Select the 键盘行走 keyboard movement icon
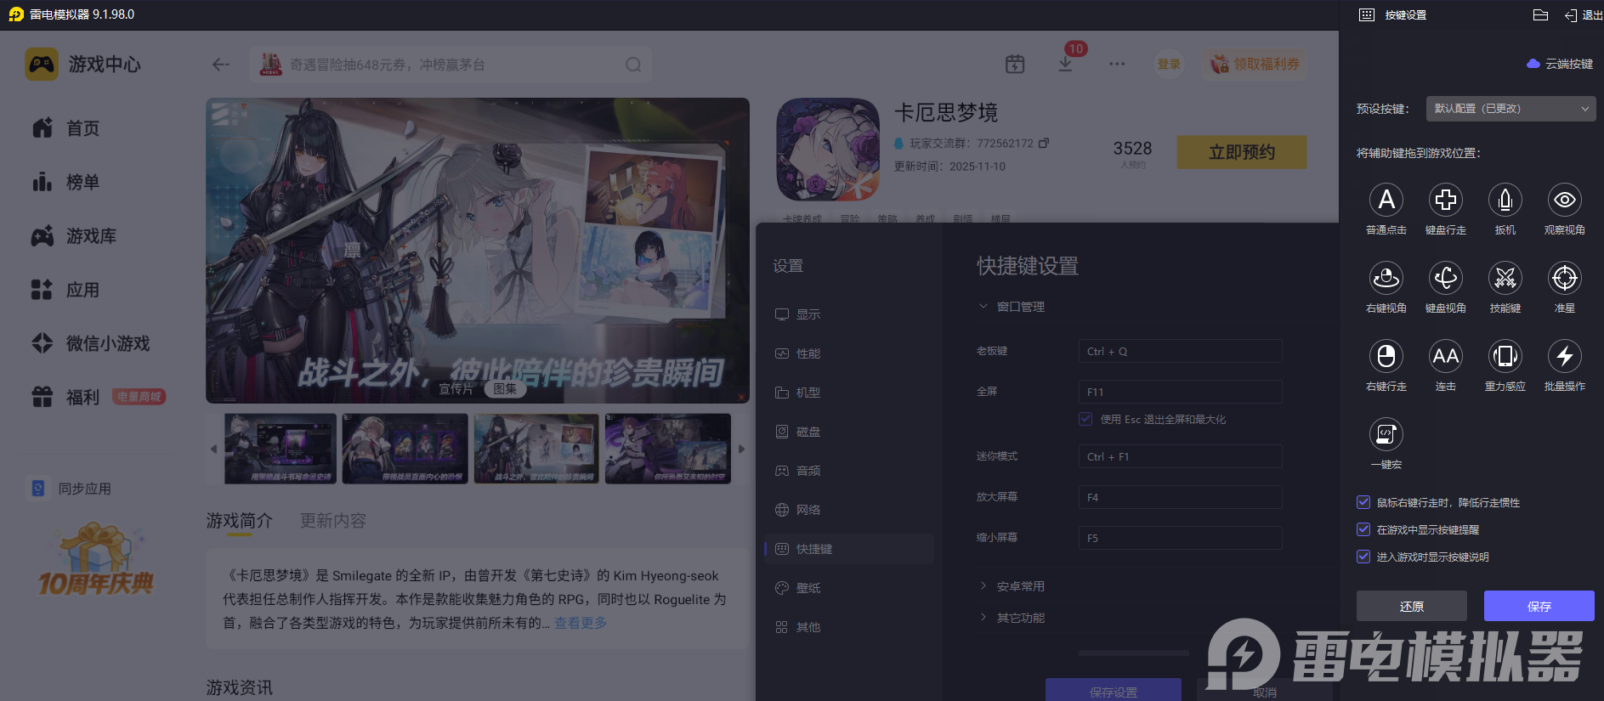 (x=1445, y=201)
